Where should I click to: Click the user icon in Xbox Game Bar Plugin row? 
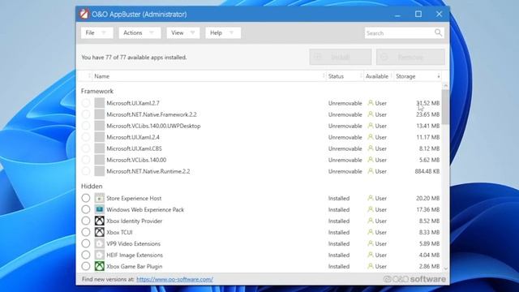(x=371, y=266)
